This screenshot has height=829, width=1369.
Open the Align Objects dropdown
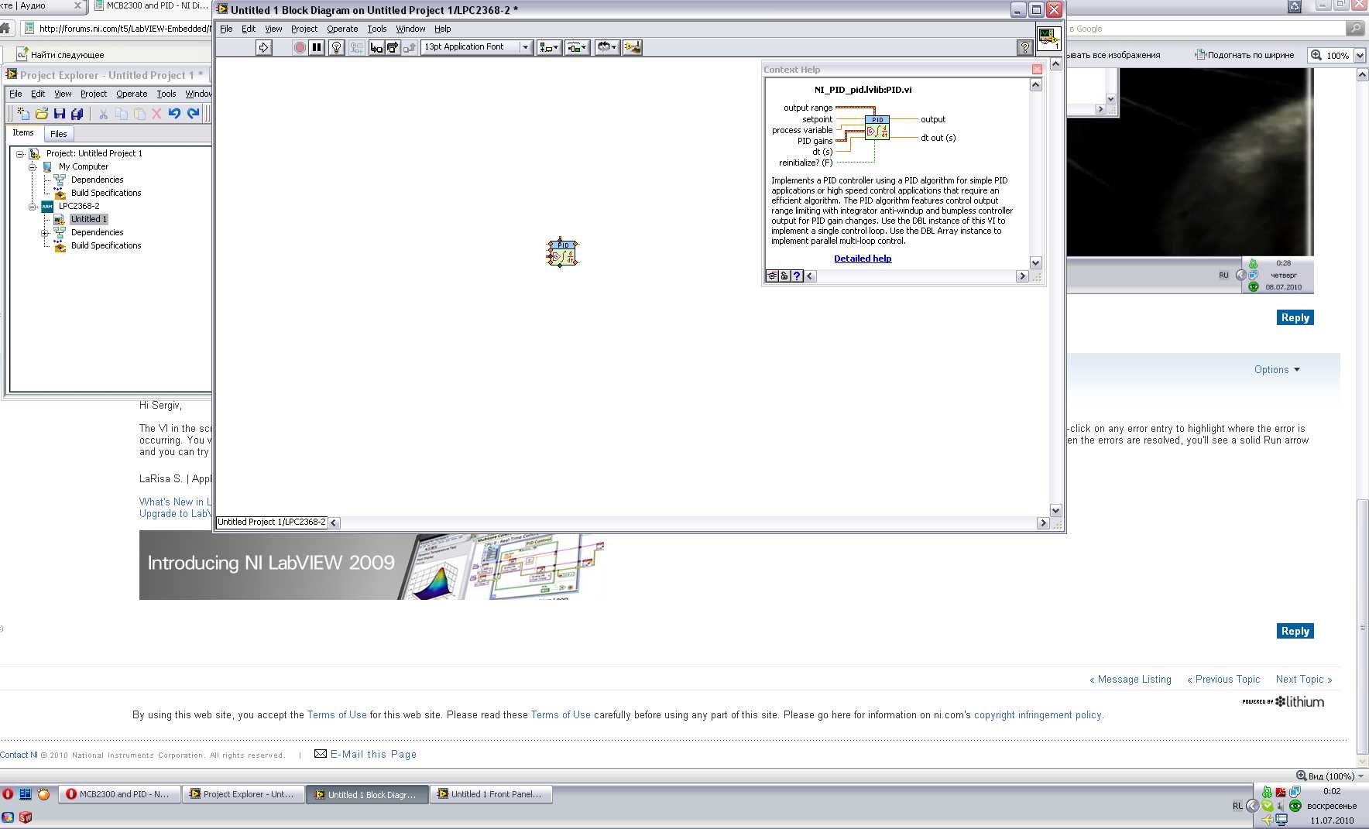pyautogui.click(x=549, y=47)
